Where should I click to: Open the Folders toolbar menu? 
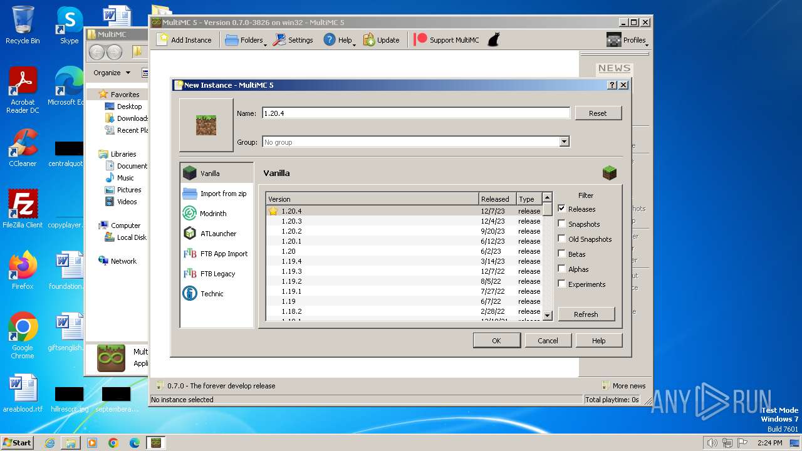click(245, 39)
